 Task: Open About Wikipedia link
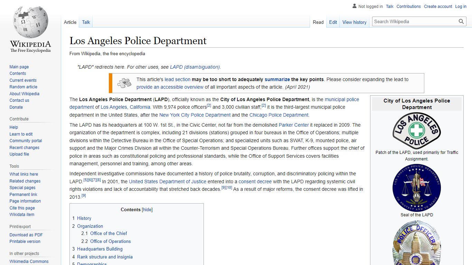click(x=24, y=94)
